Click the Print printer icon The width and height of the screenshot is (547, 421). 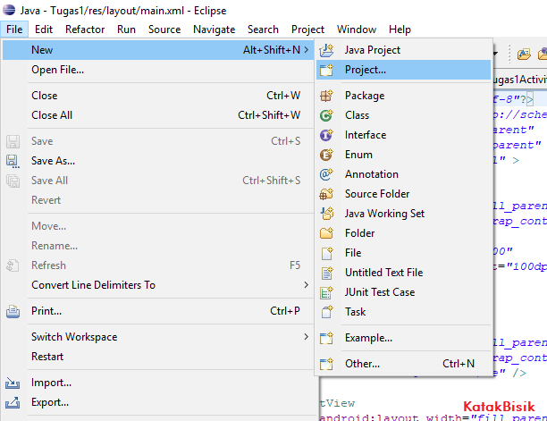click(13, 311)
